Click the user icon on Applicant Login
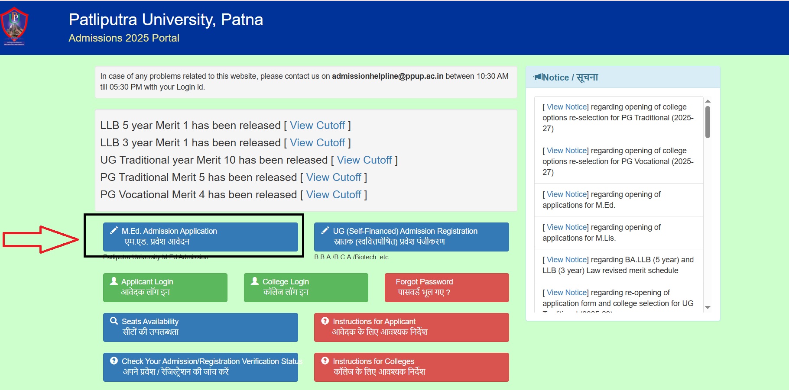Screen dimensions: 789x390 click(114, 281)
